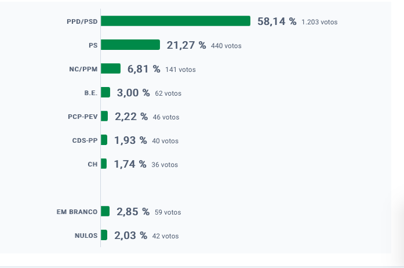Select the 1.203 votos text
This screenshot has width=404, height=268.
pos(319,22)
